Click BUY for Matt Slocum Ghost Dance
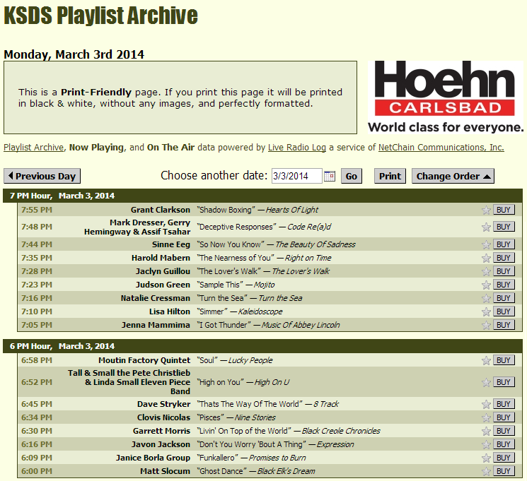The width and height of the screenshot is (527, 481). click(x=504, y=471)
